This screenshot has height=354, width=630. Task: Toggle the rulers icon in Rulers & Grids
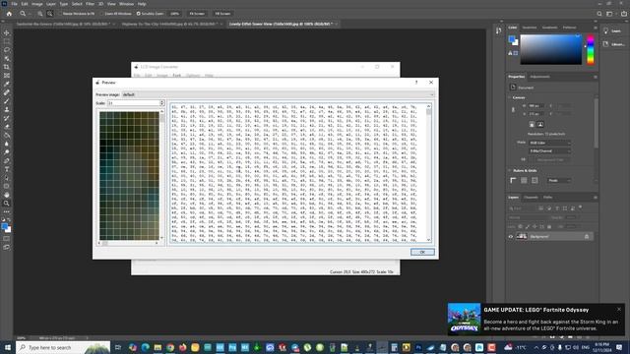(513, 181)
